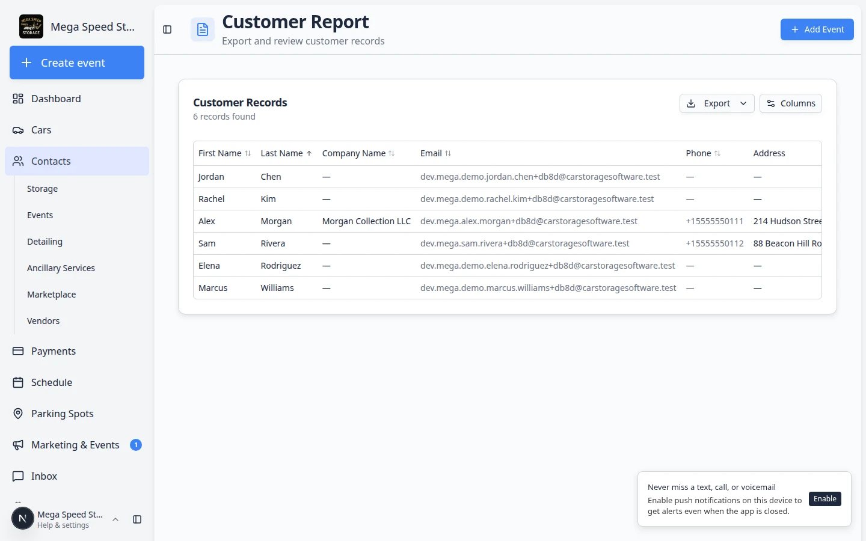
Task: Open the Events sub-item
Action: tap(40, 215)
